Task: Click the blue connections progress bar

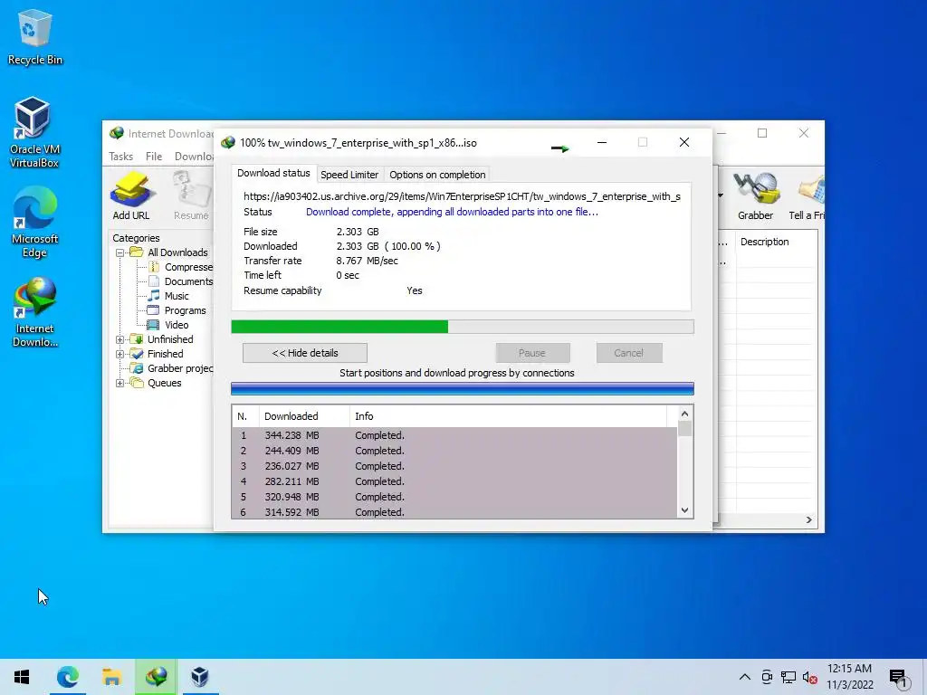Action: point(463,388)
